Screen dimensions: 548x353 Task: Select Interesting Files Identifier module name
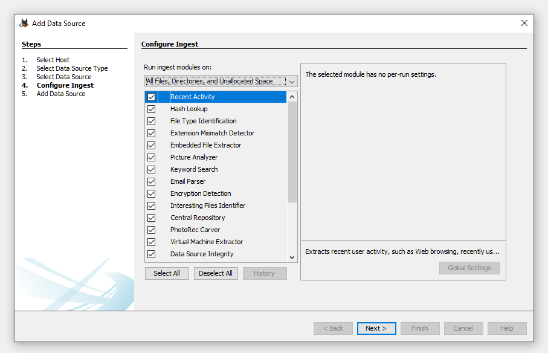coord(208,206)
